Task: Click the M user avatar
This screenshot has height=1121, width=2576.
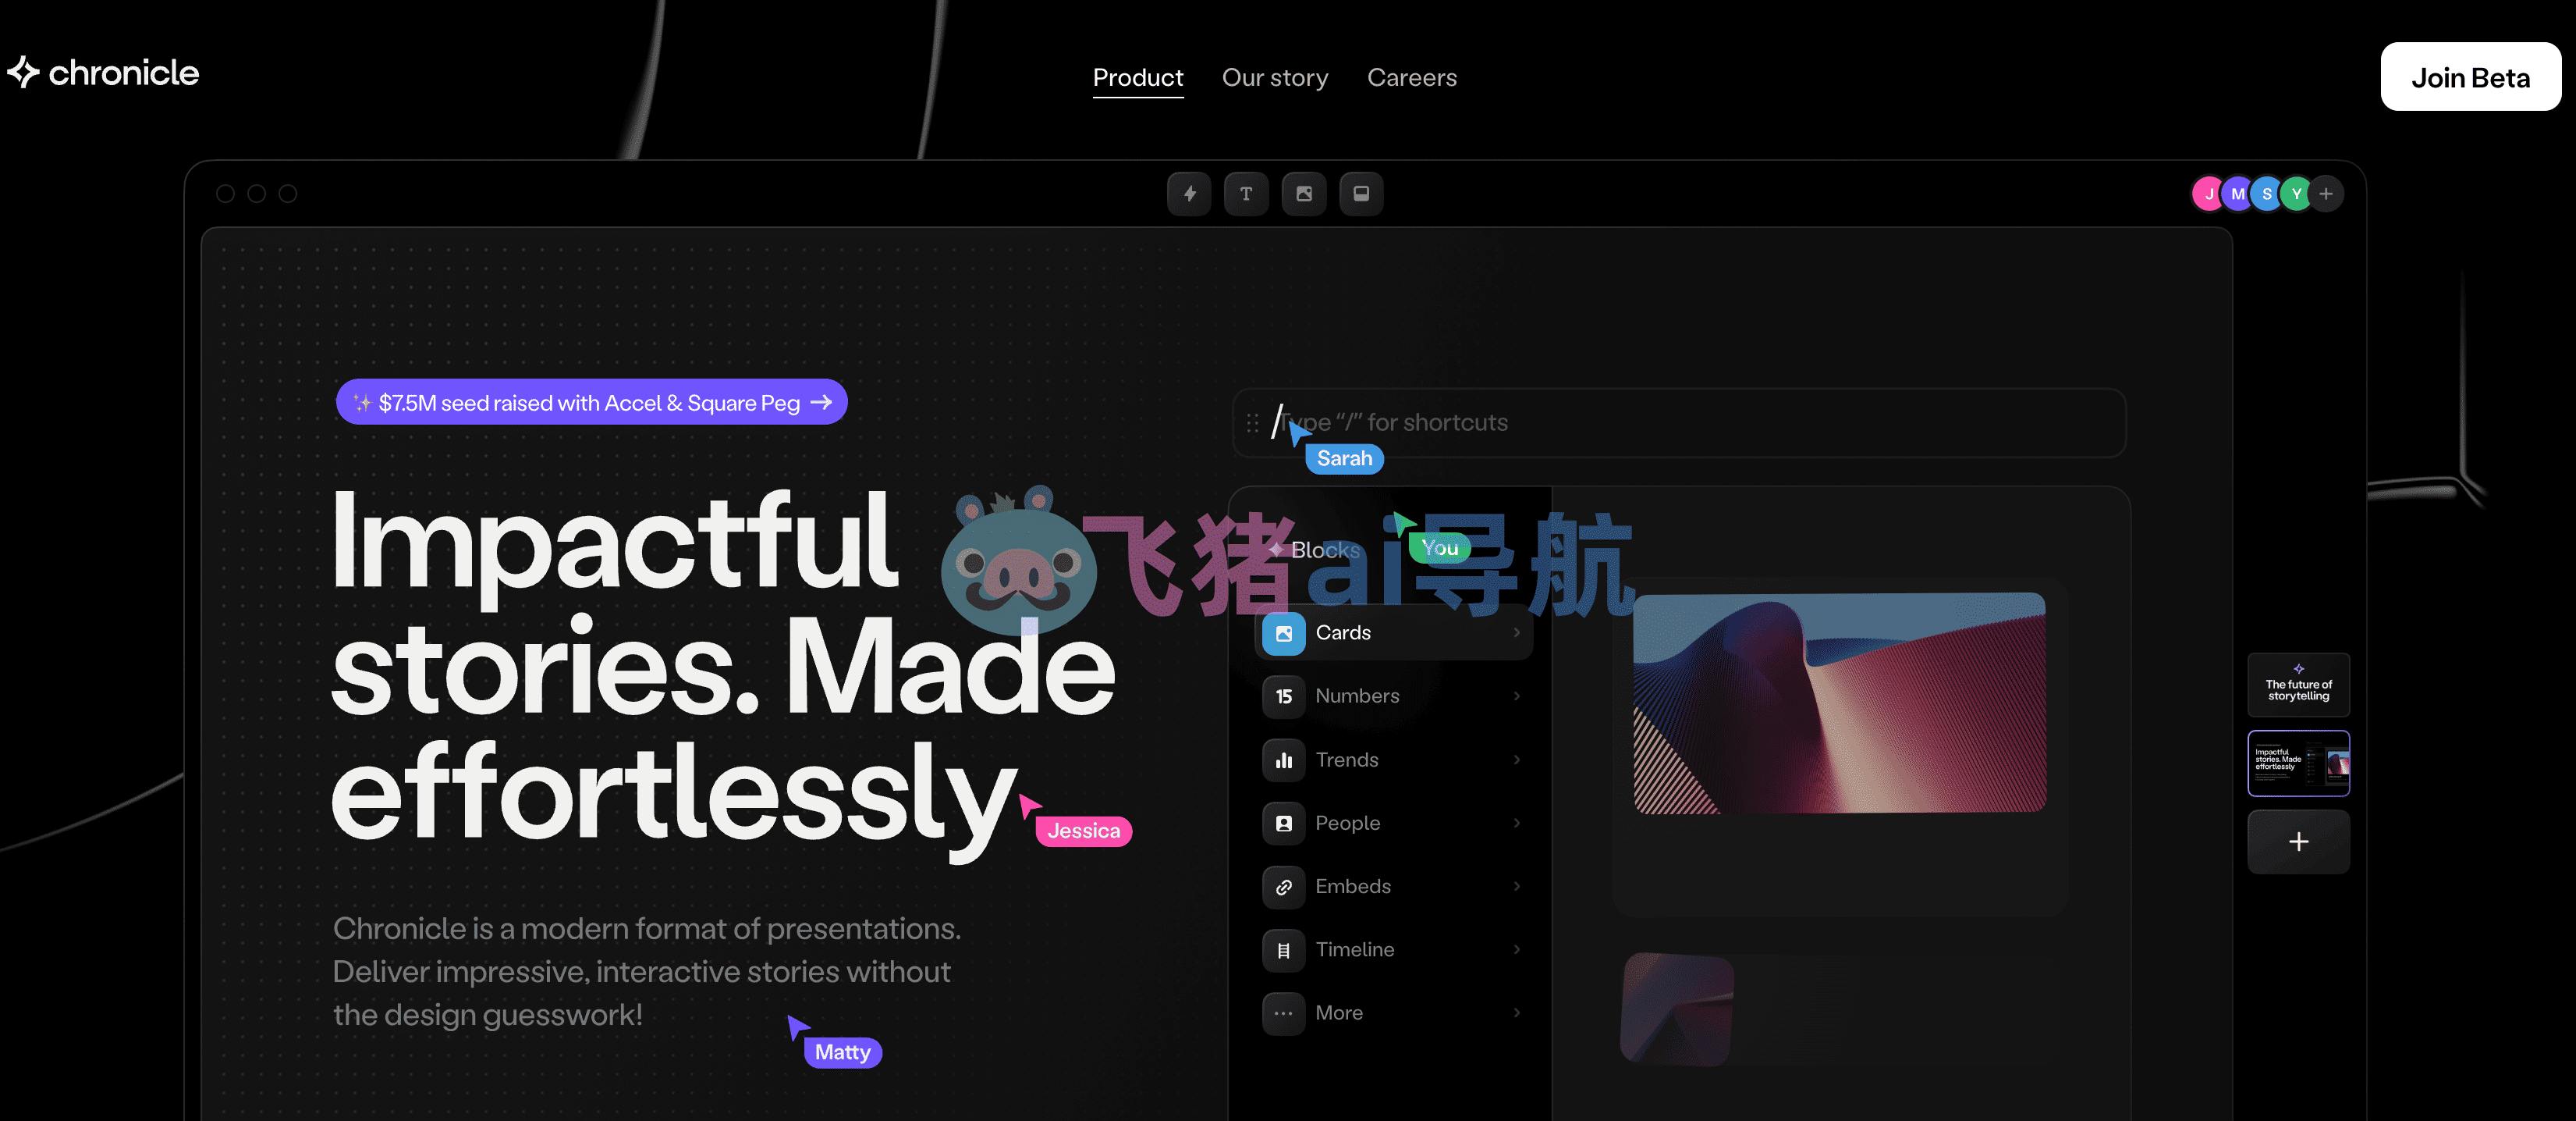Action: 2237,194
